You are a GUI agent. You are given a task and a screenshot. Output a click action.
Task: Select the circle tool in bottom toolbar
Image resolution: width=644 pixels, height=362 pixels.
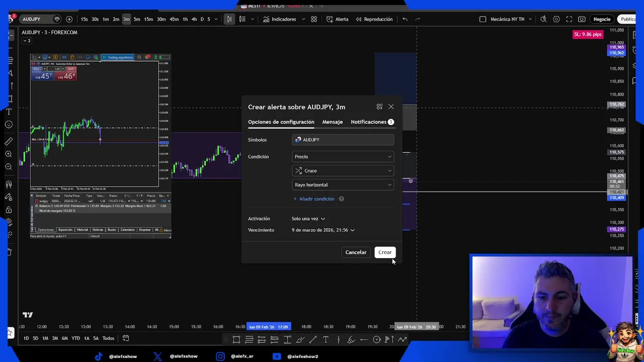[376, 340]
